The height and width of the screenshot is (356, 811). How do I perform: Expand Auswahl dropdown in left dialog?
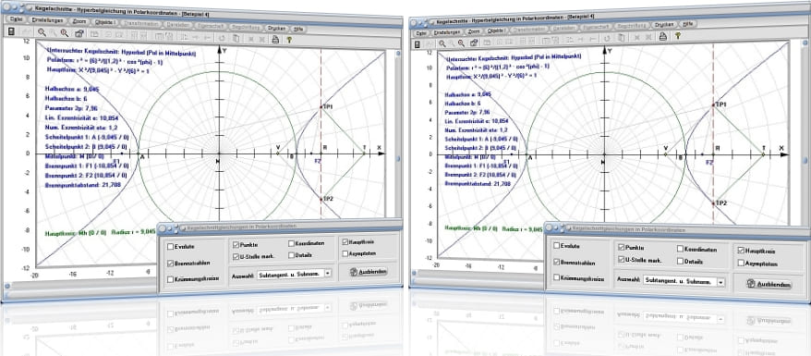[327, 273]
